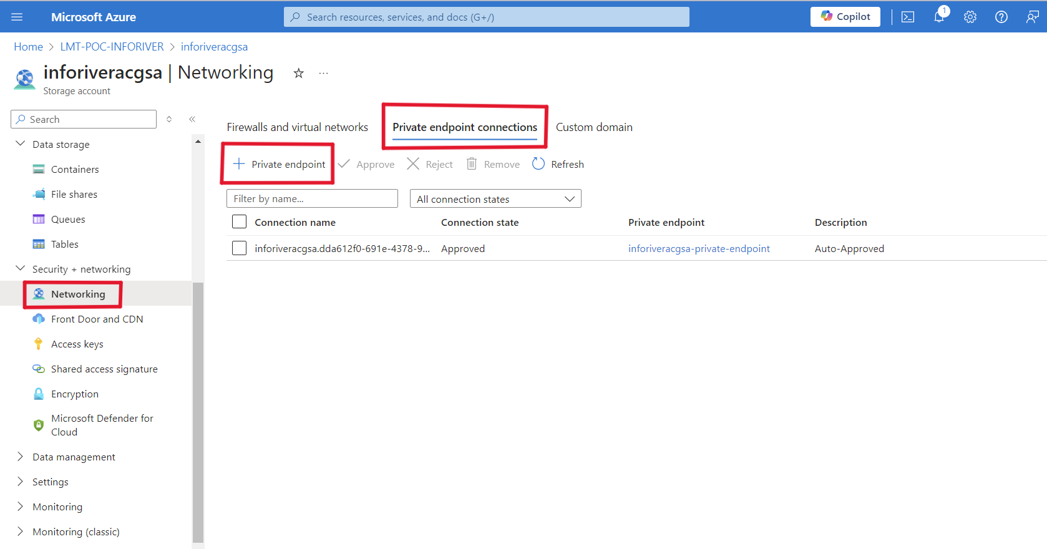Open the Azure portal hamburger menu
The height and width of the screenshot is (549, 1047).
point(17,17)
